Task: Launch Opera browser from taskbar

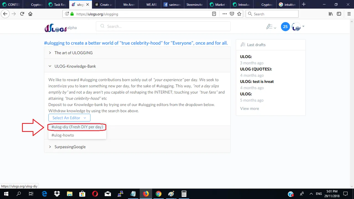Action: [95, 194]
